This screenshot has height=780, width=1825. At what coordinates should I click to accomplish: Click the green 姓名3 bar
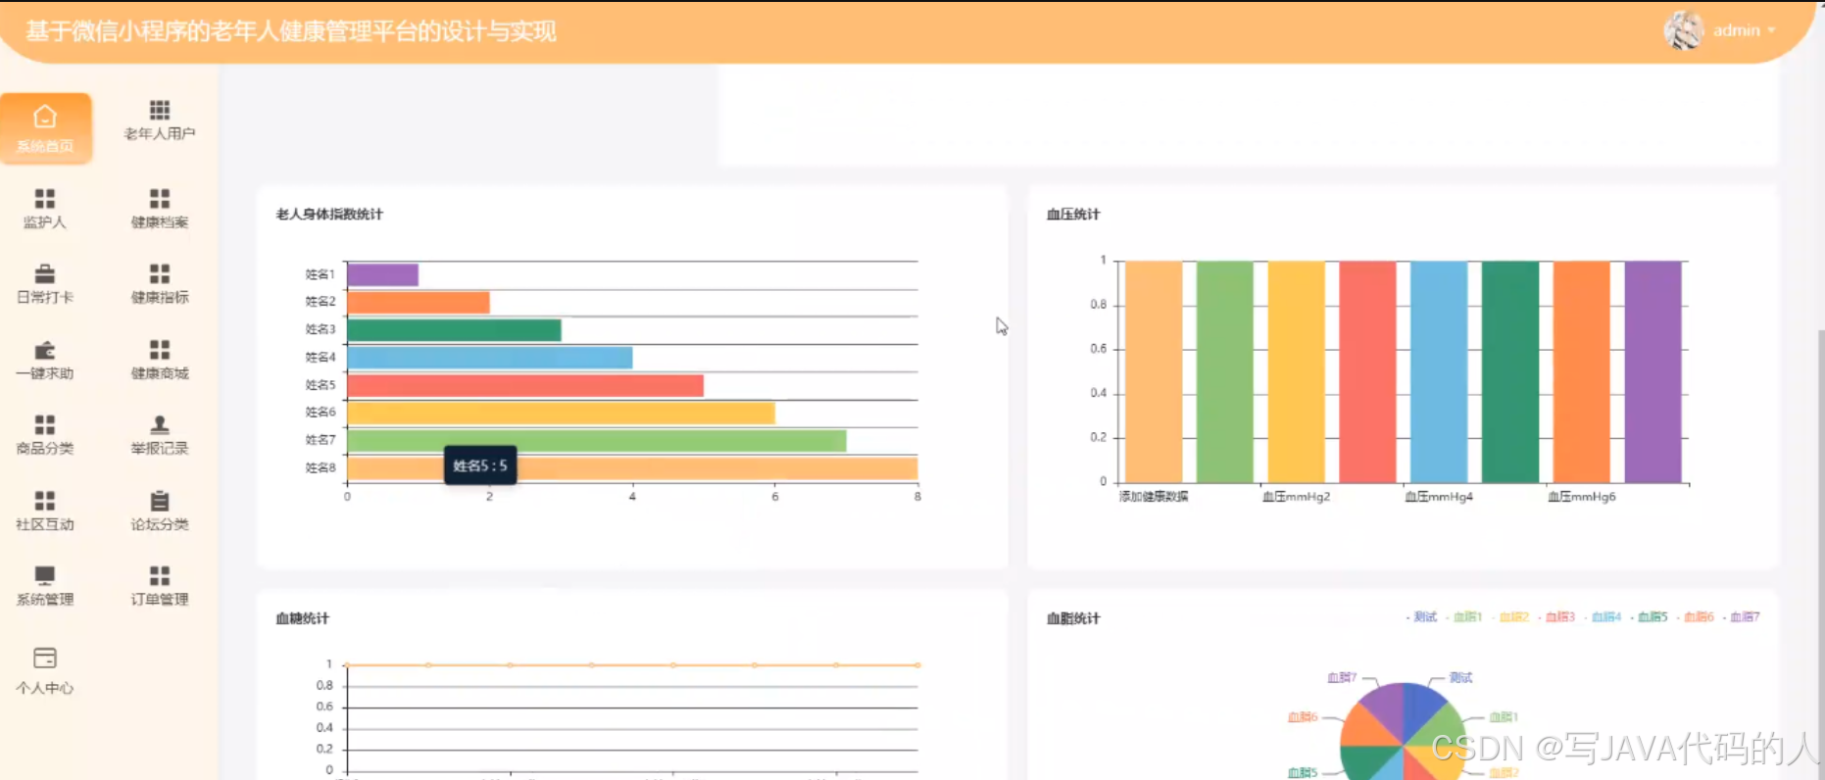455,329
